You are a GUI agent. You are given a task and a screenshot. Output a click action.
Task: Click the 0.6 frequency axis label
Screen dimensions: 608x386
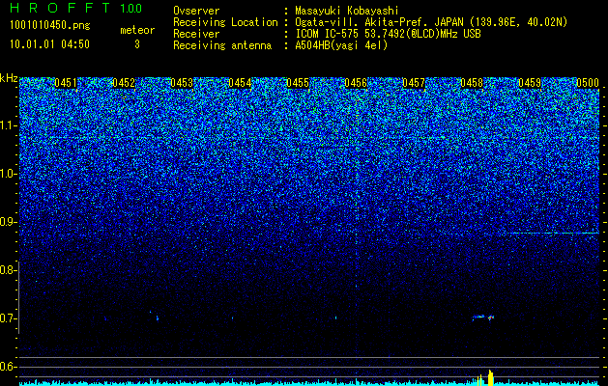tap(7, 367)
